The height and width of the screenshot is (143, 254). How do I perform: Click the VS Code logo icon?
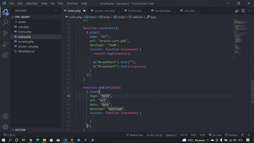[4, 3]
